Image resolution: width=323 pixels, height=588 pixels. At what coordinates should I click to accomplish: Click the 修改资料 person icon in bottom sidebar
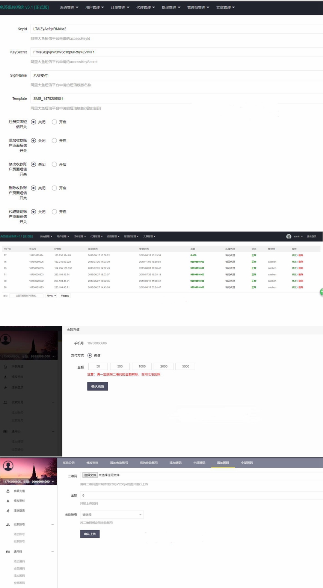(x=8, y=501)
